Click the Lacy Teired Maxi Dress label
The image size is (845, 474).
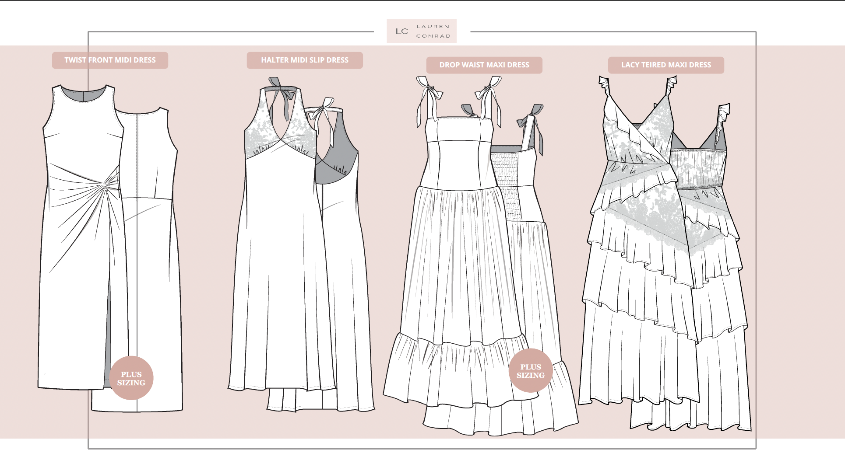[x=666, y=65]
